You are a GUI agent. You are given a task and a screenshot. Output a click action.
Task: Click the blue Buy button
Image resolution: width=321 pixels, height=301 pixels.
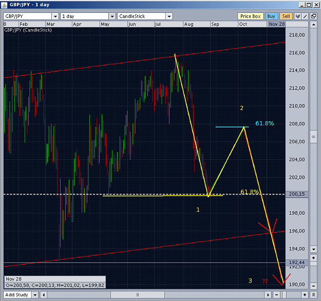[271, 16]
